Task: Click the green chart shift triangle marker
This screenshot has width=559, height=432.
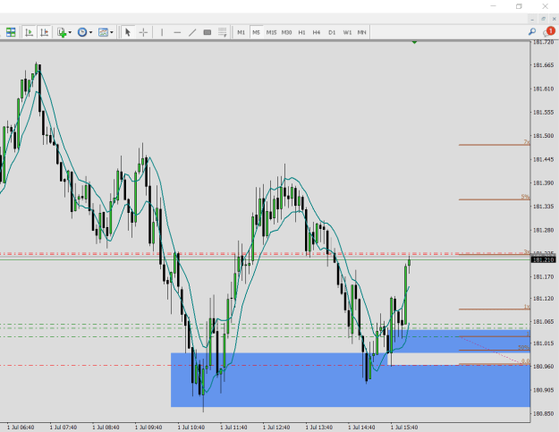Action: click(x=414, y=42)
